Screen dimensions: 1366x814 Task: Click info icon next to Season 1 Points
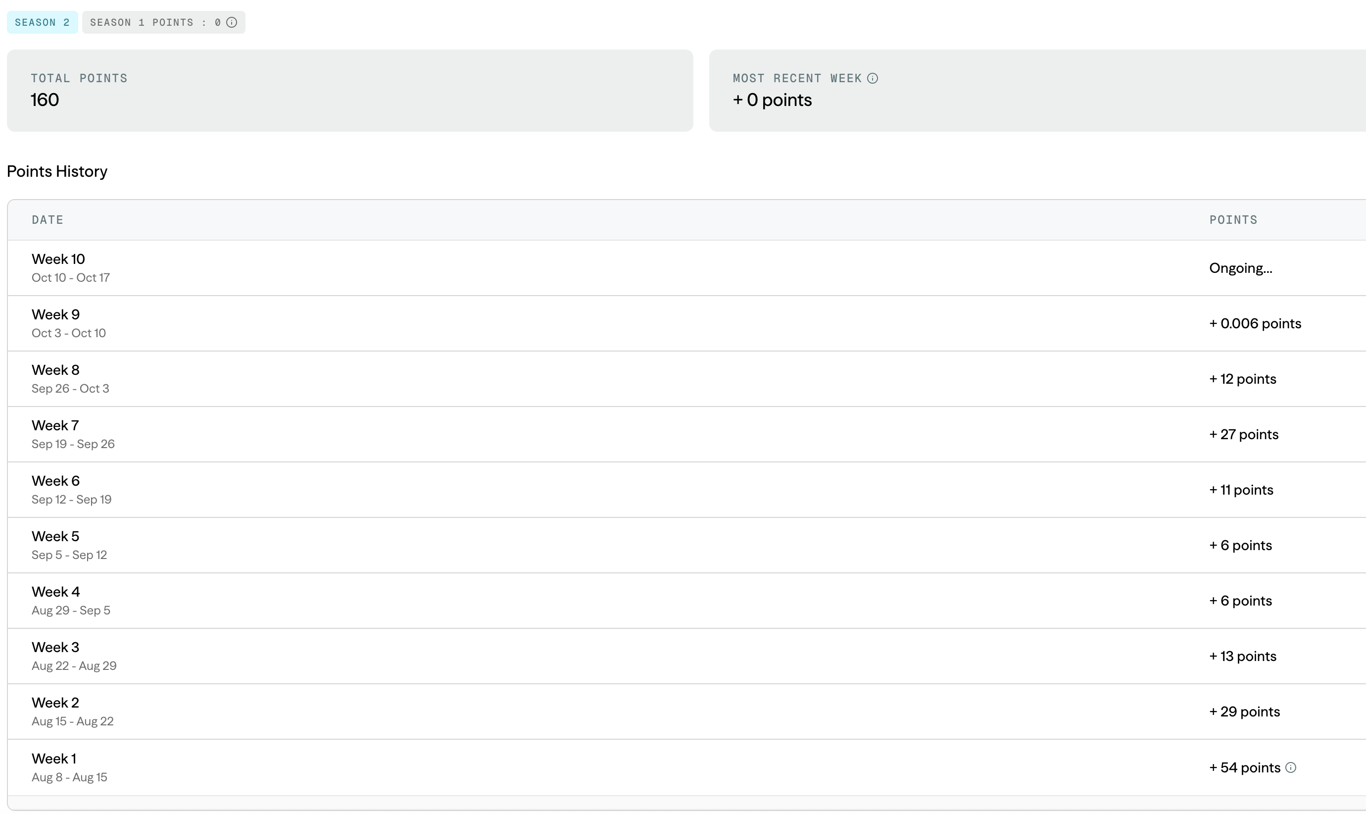click(232, 22)
